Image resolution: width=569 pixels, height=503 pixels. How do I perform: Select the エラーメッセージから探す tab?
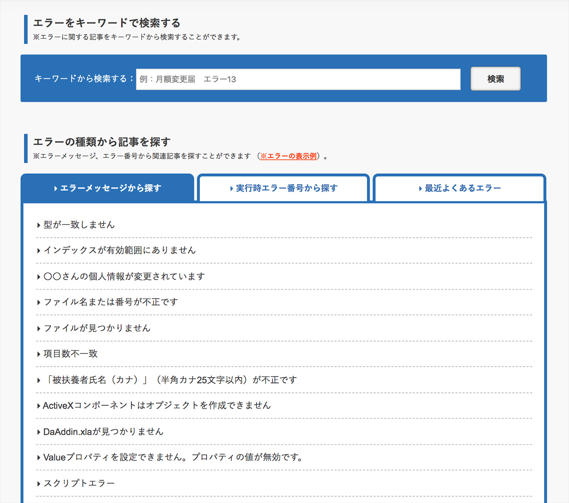107,188
